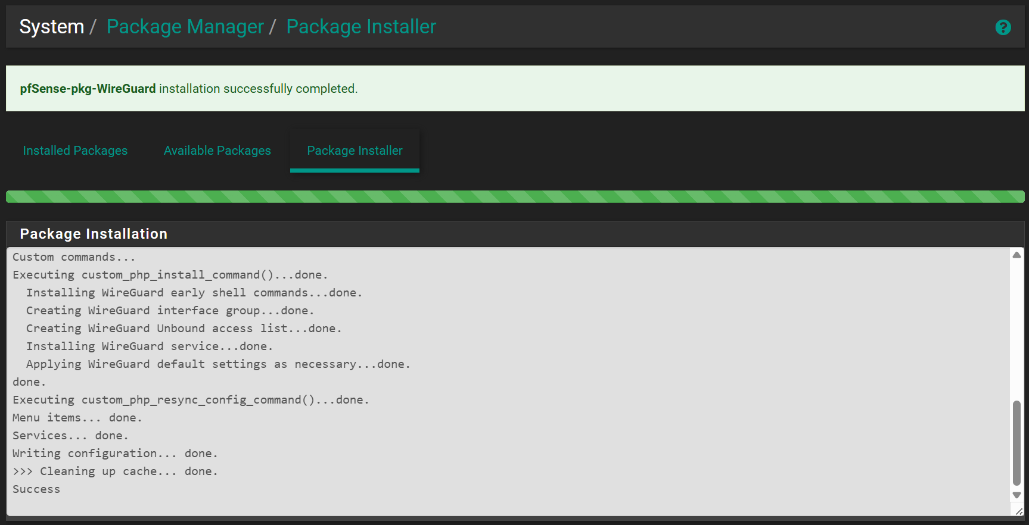The width and height of the screenshot is (1029, 525).
Task: Go to Package Manager via breadcrumb
Action: (185, 27)
